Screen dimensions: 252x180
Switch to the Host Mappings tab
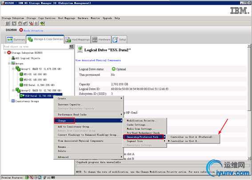[x=77, y=39]
